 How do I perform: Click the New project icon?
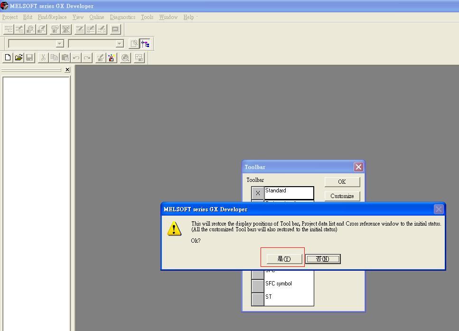[8, 58]
